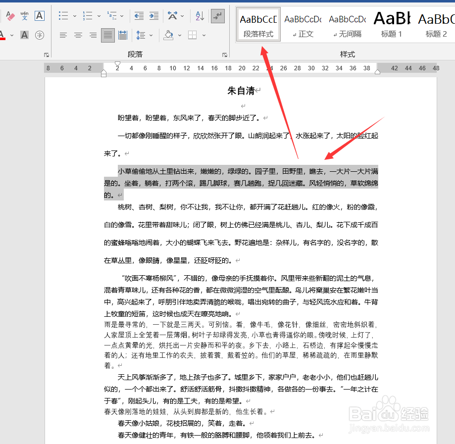Viewport: 455px width, 444px height.
Task: Increase the paragraph indent
Action: [153, 15]
